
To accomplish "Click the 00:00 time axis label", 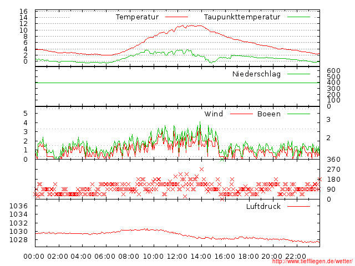I will pyautogui.click(x=34, y=257).
